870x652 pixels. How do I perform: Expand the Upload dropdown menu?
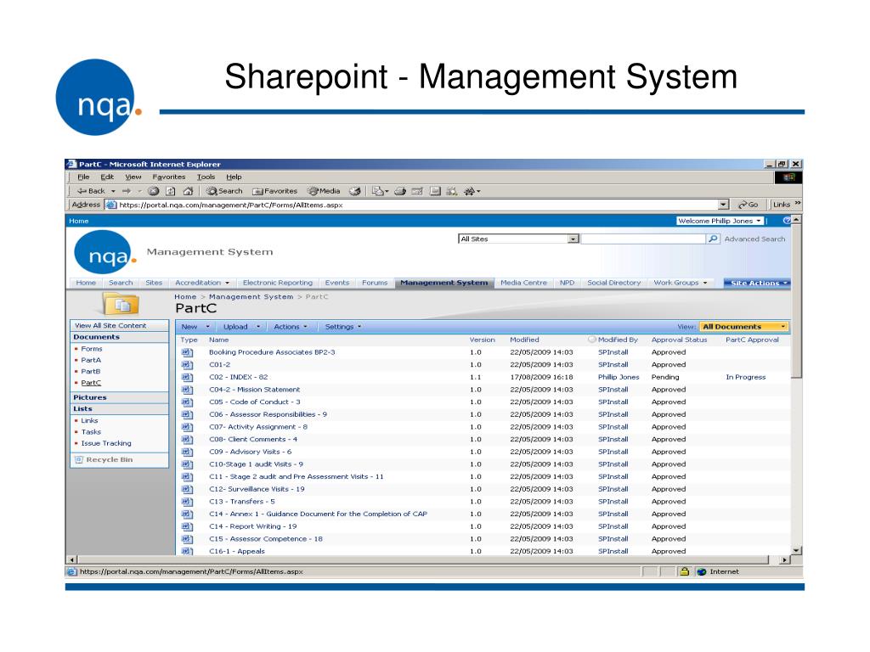pyautogui.click(x=258, y=327)
